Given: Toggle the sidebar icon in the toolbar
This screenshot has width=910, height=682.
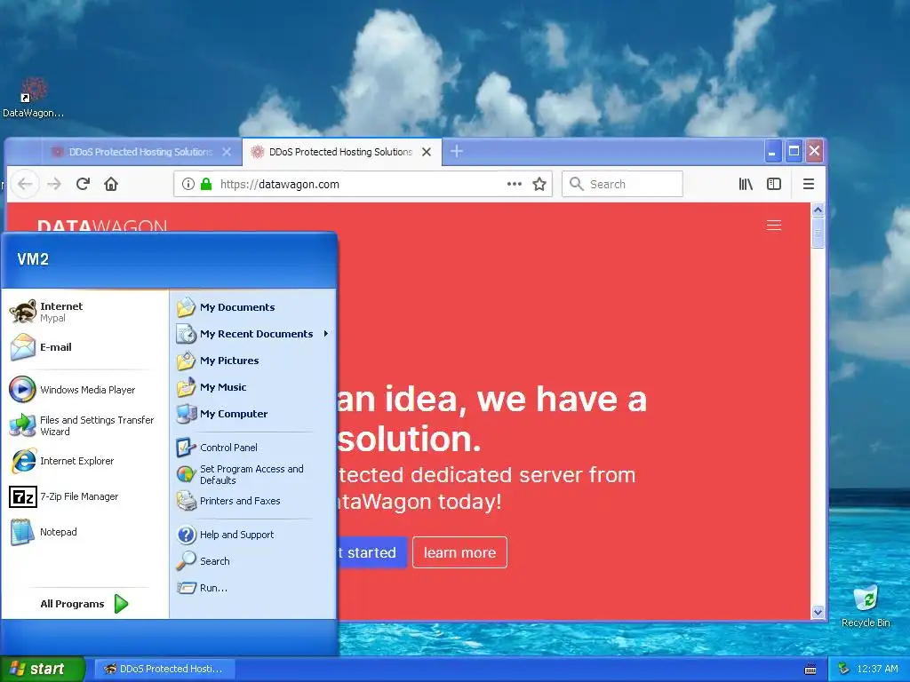Looking at the screenshot, I should pos(774,185).
